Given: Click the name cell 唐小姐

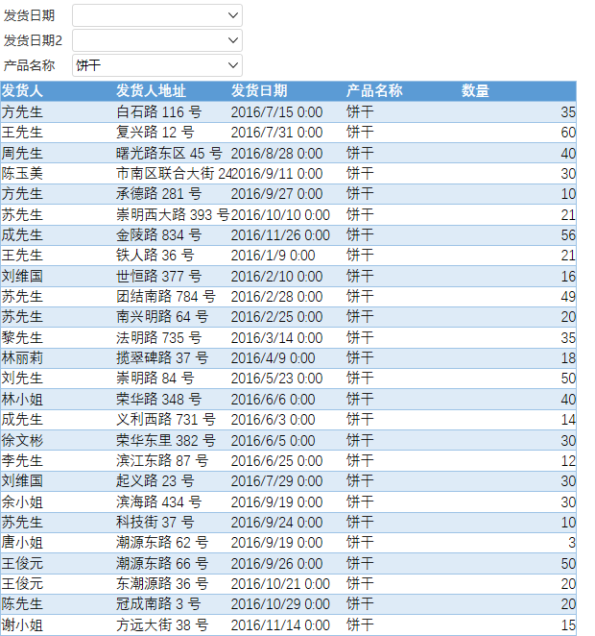Looking at the screenshot, I should pos(22,542).
